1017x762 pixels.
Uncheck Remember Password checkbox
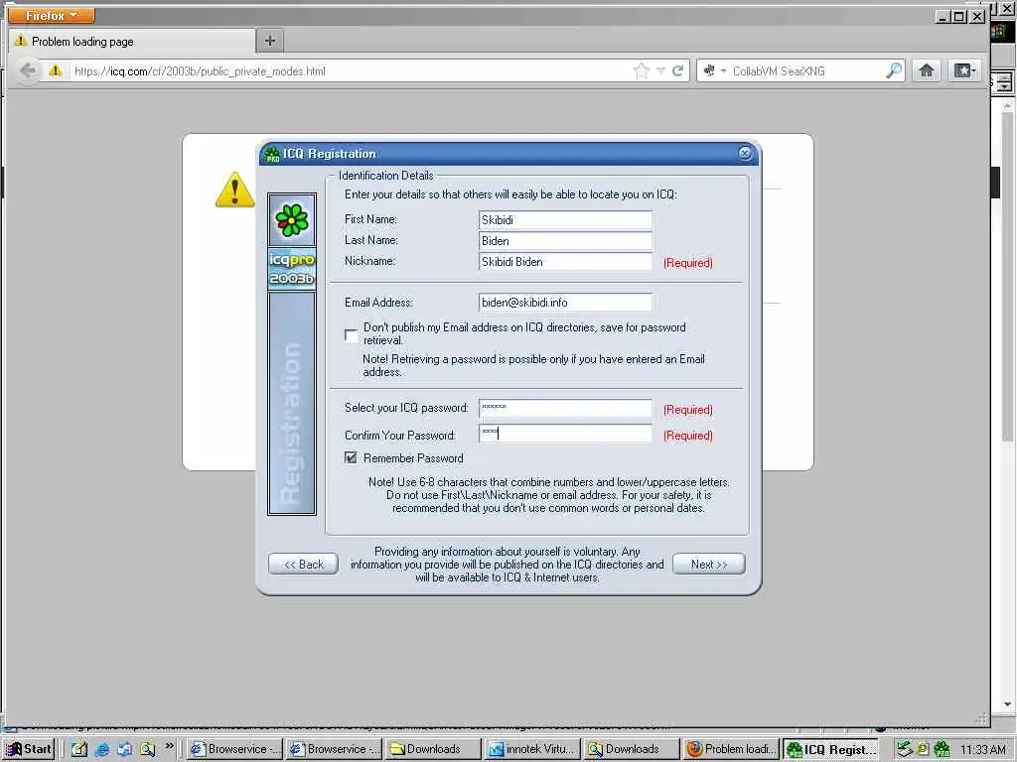(x=351, y=458)
